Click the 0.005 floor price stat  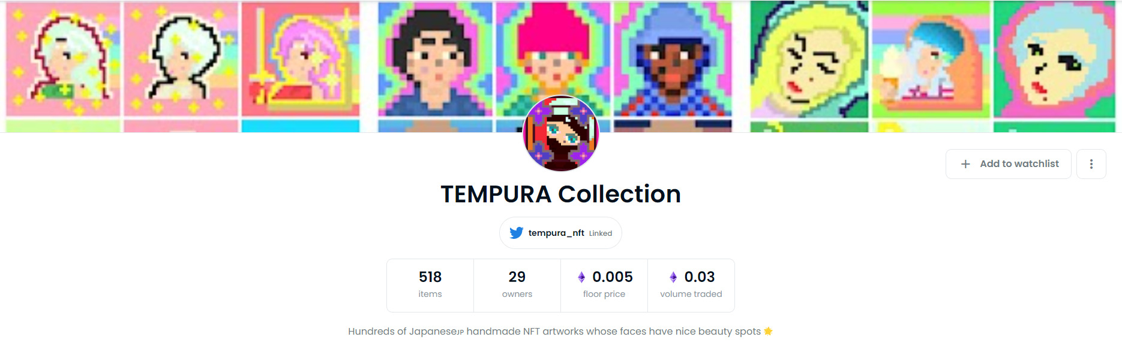pos(604,285)
